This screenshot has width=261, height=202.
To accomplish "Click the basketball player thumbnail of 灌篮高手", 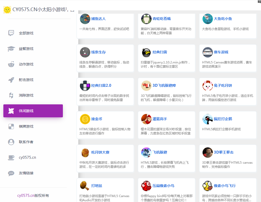I will pos(146,119).
